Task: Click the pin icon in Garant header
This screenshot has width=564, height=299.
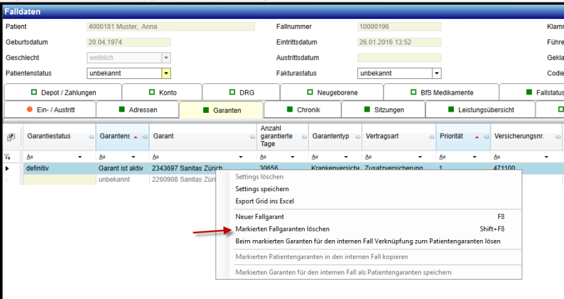Action: click(252, 137)
